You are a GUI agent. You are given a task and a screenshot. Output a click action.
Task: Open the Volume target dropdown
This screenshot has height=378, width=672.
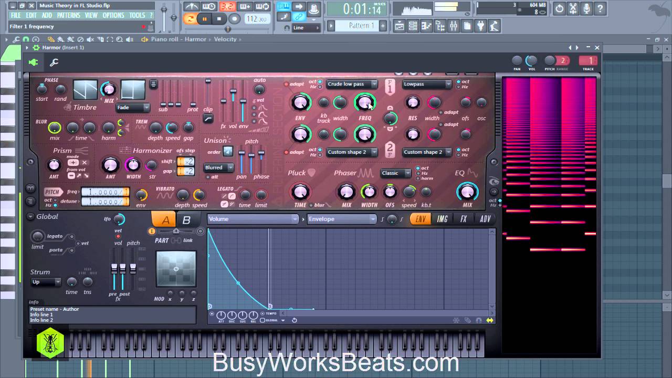pos(253,219)
